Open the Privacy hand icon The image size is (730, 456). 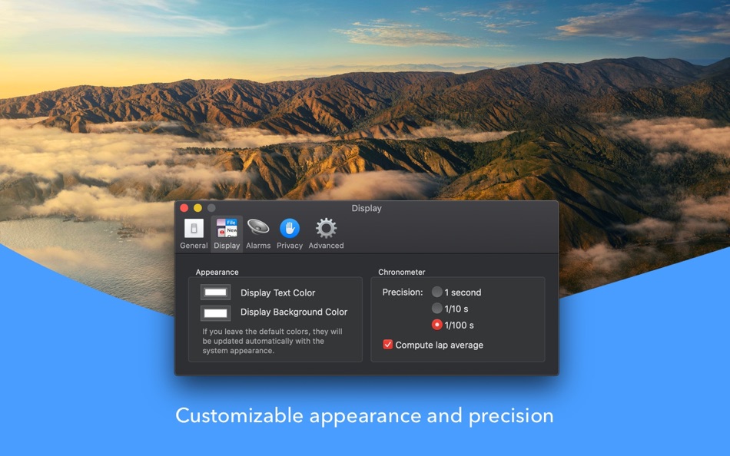click(290, 229)
